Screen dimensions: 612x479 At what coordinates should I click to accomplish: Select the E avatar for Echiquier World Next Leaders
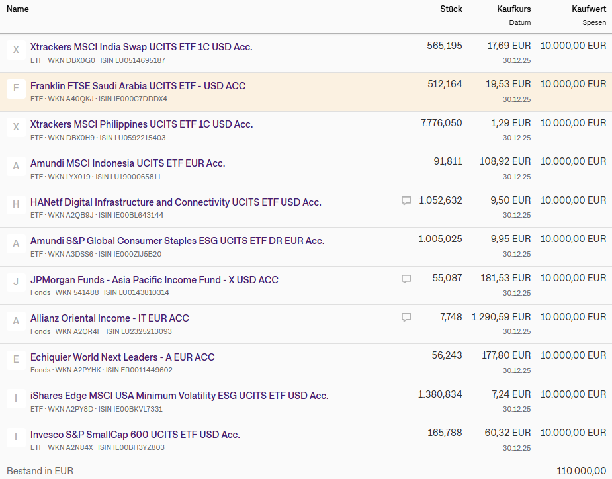pyautogui.click(x=16, y=361)
